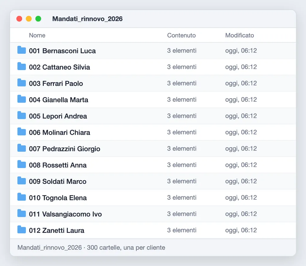Screen dimensions: 306x266
Task: Select the name '005 Lepori Andrea'
Action: [58, 116]
